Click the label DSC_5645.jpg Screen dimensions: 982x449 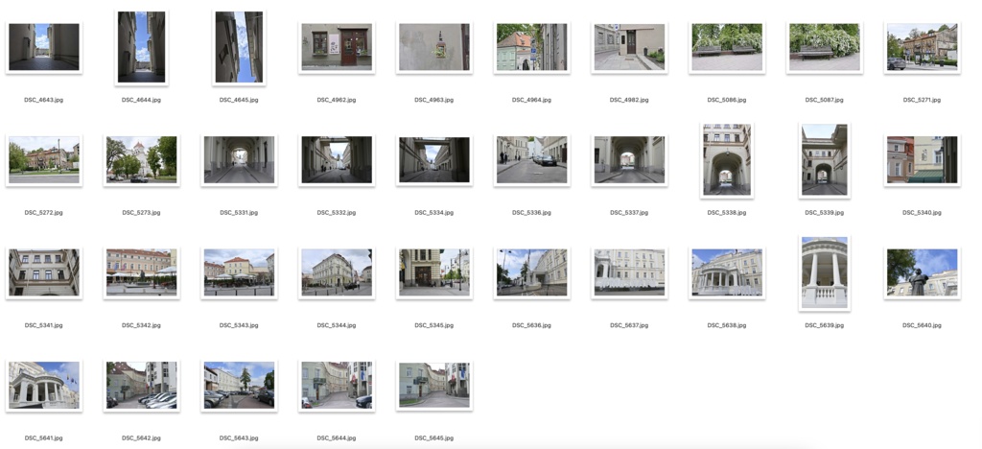point(434,438)
